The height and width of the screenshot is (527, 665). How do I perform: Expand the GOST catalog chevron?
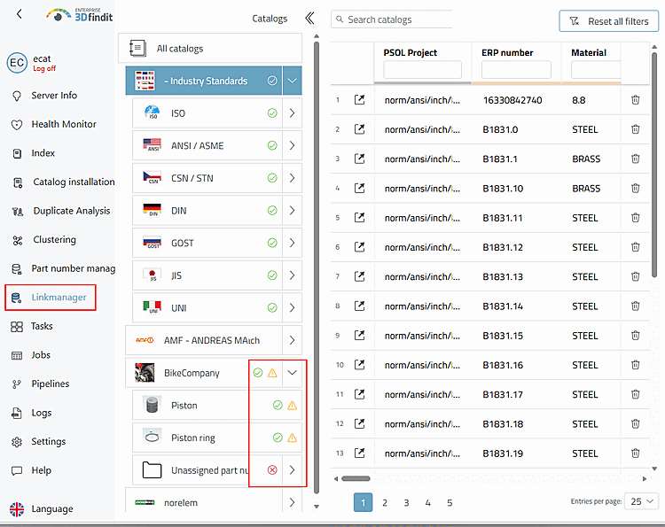[x=293, y=243]
